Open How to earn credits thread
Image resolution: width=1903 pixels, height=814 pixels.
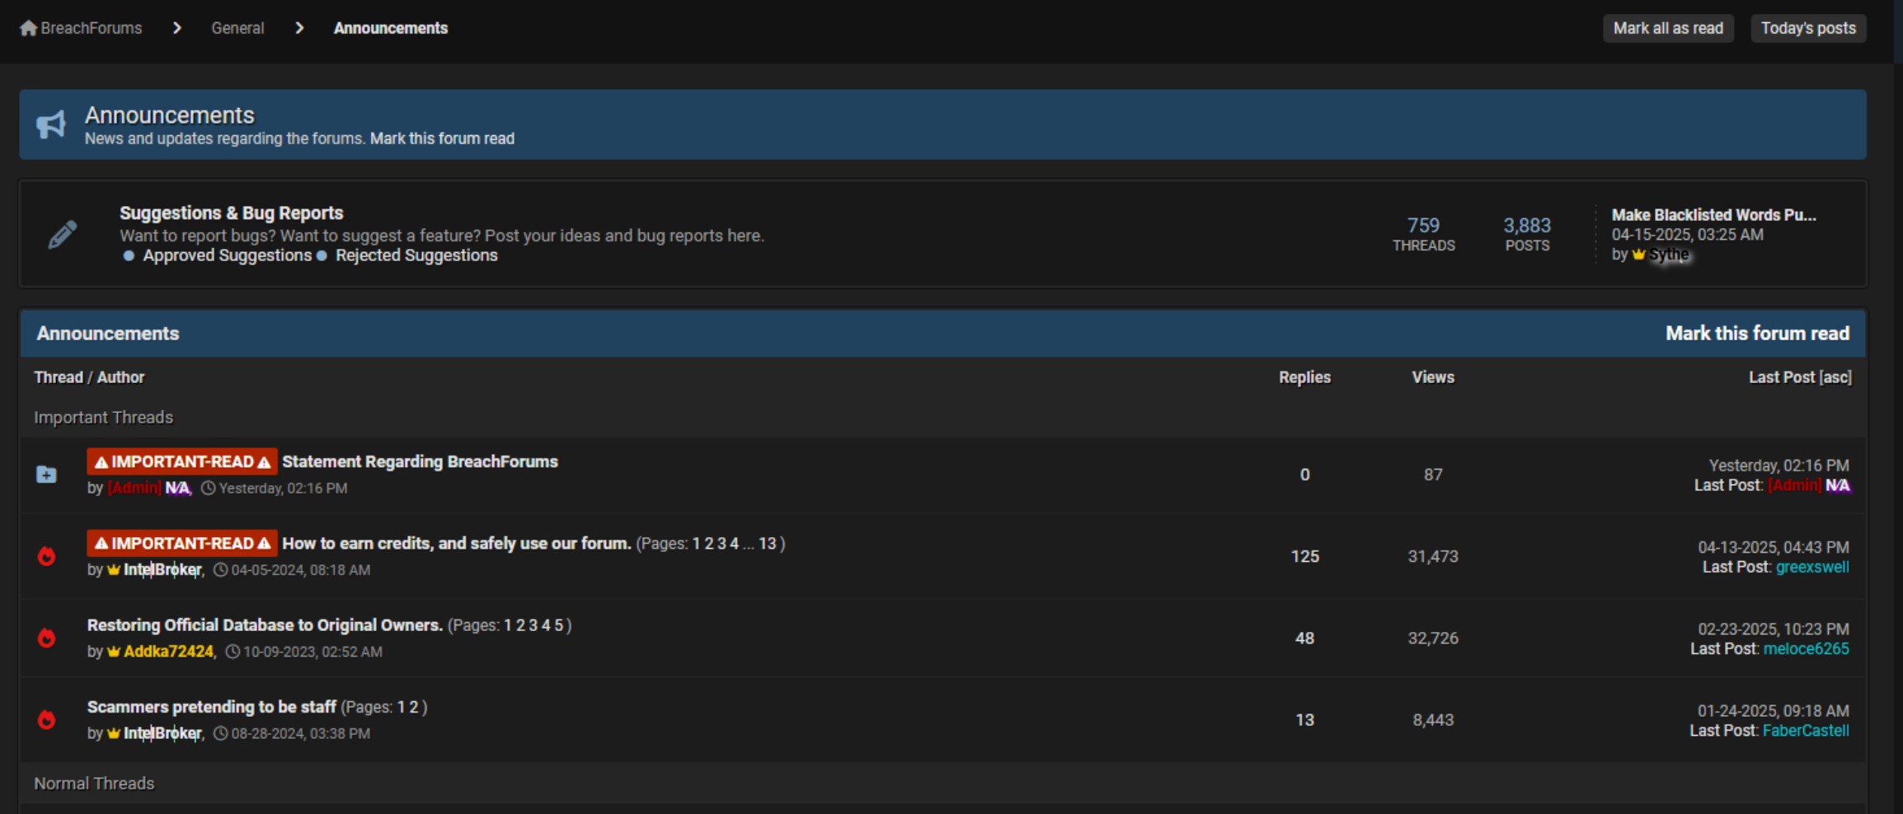coord(456,543)
